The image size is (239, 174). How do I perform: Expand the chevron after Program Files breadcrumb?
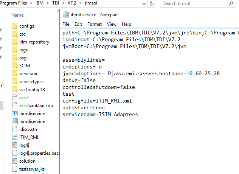31,3
